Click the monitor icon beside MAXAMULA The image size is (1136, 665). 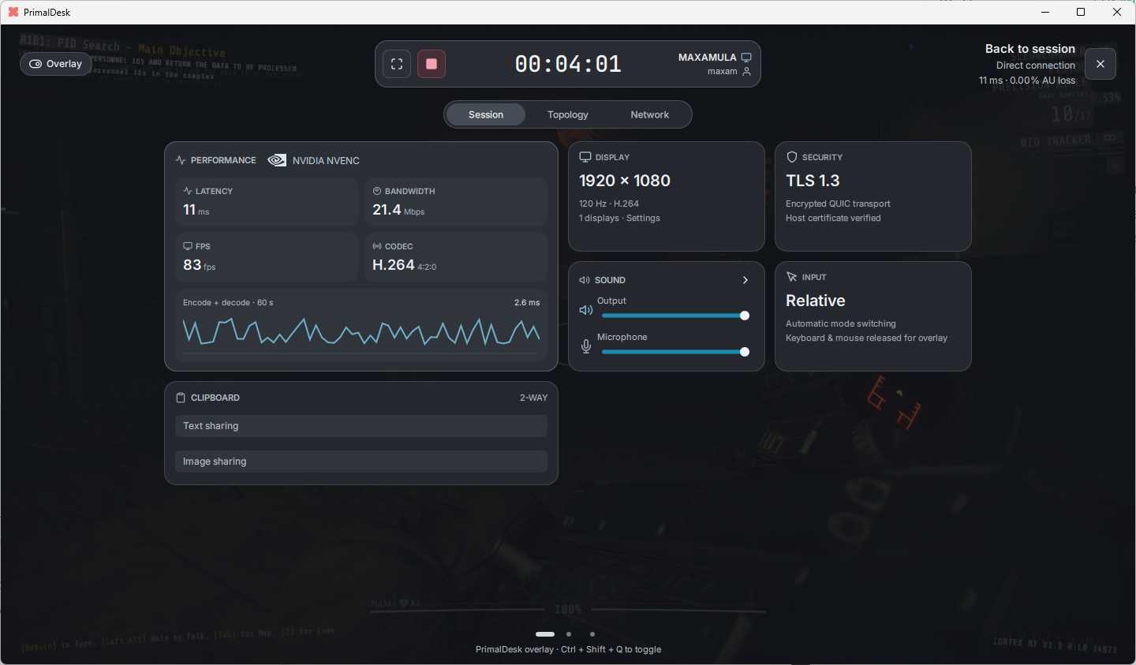[x=746, y=58]
